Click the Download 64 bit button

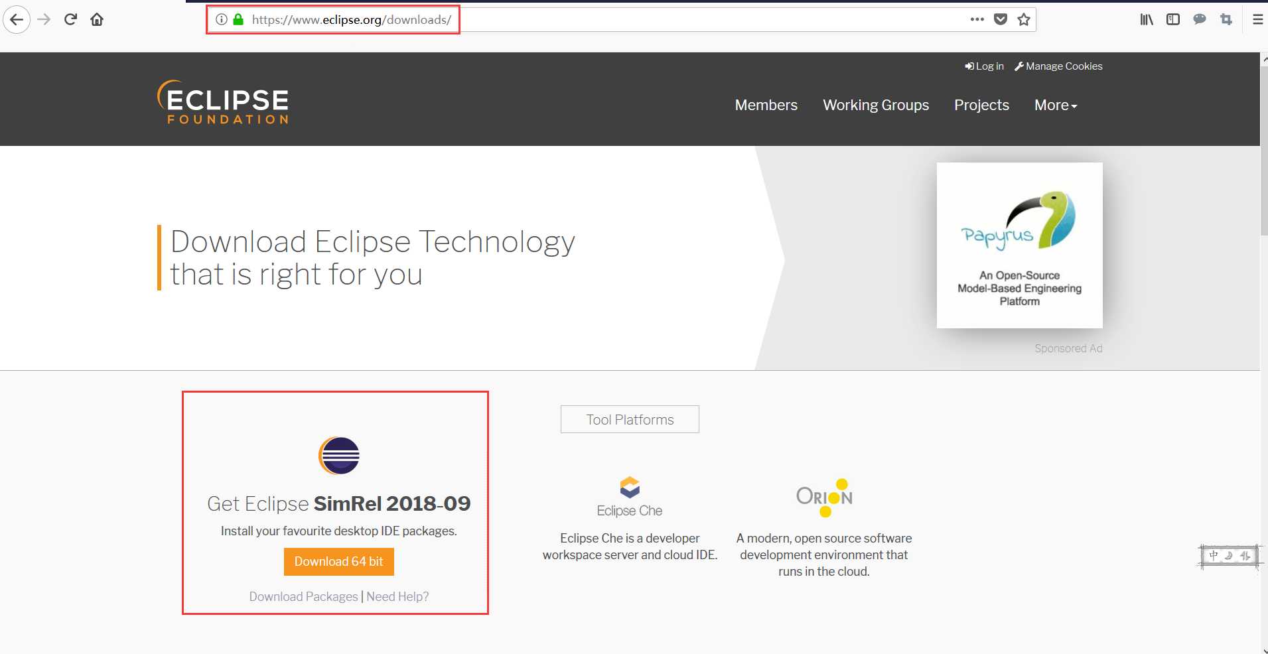click(x=339, y=562)
